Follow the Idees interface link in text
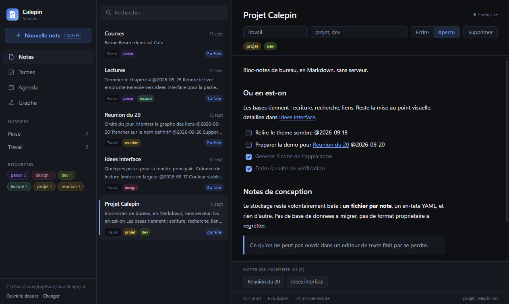 297,118
